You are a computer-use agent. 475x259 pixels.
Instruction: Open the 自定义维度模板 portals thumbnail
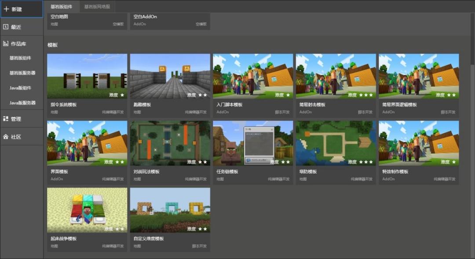coord(170,210)
